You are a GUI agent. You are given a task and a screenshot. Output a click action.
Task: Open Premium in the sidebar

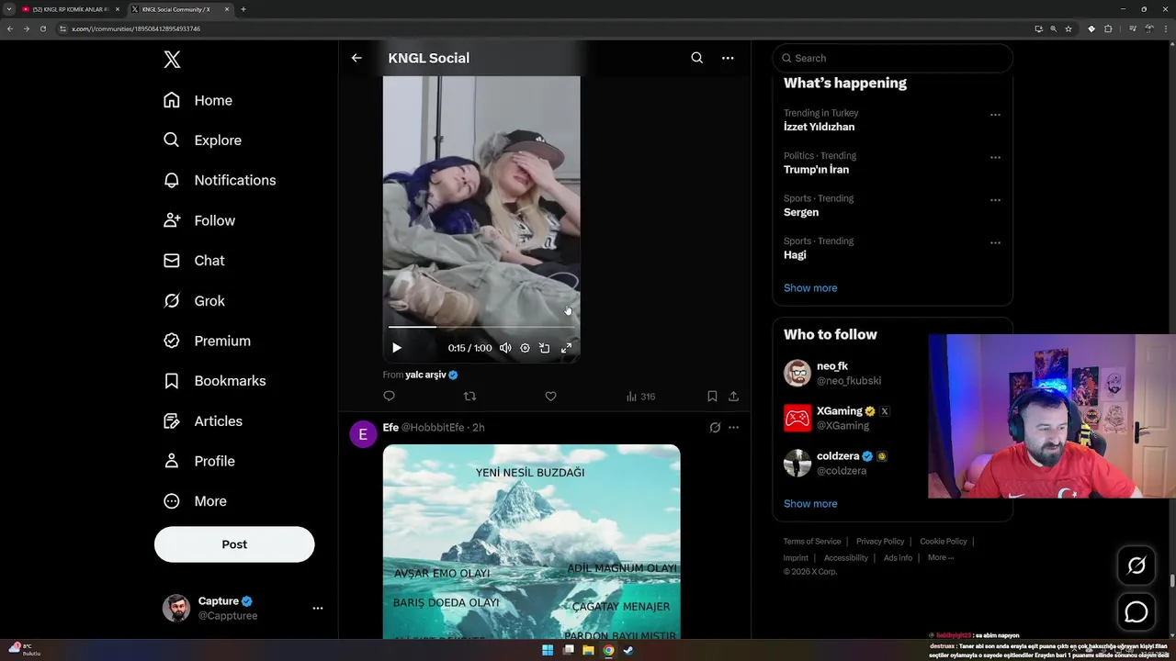click(x=206, y=341)
